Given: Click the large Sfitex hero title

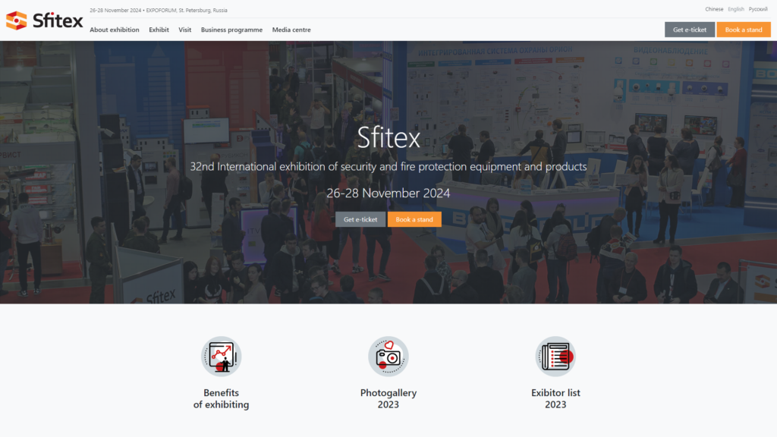Looking at the screenshot, I should (388, 137).
